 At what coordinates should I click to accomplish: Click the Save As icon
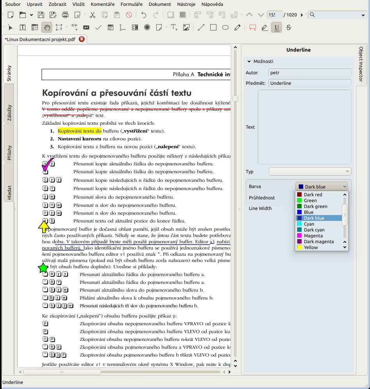click(53, 15)
